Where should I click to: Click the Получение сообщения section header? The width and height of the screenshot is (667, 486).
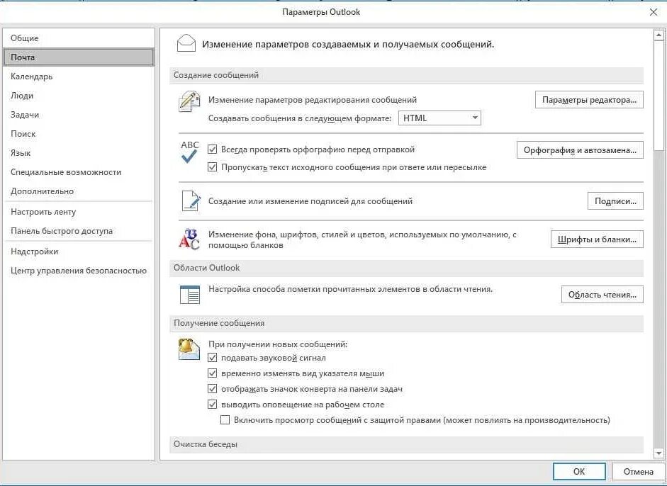406,323
